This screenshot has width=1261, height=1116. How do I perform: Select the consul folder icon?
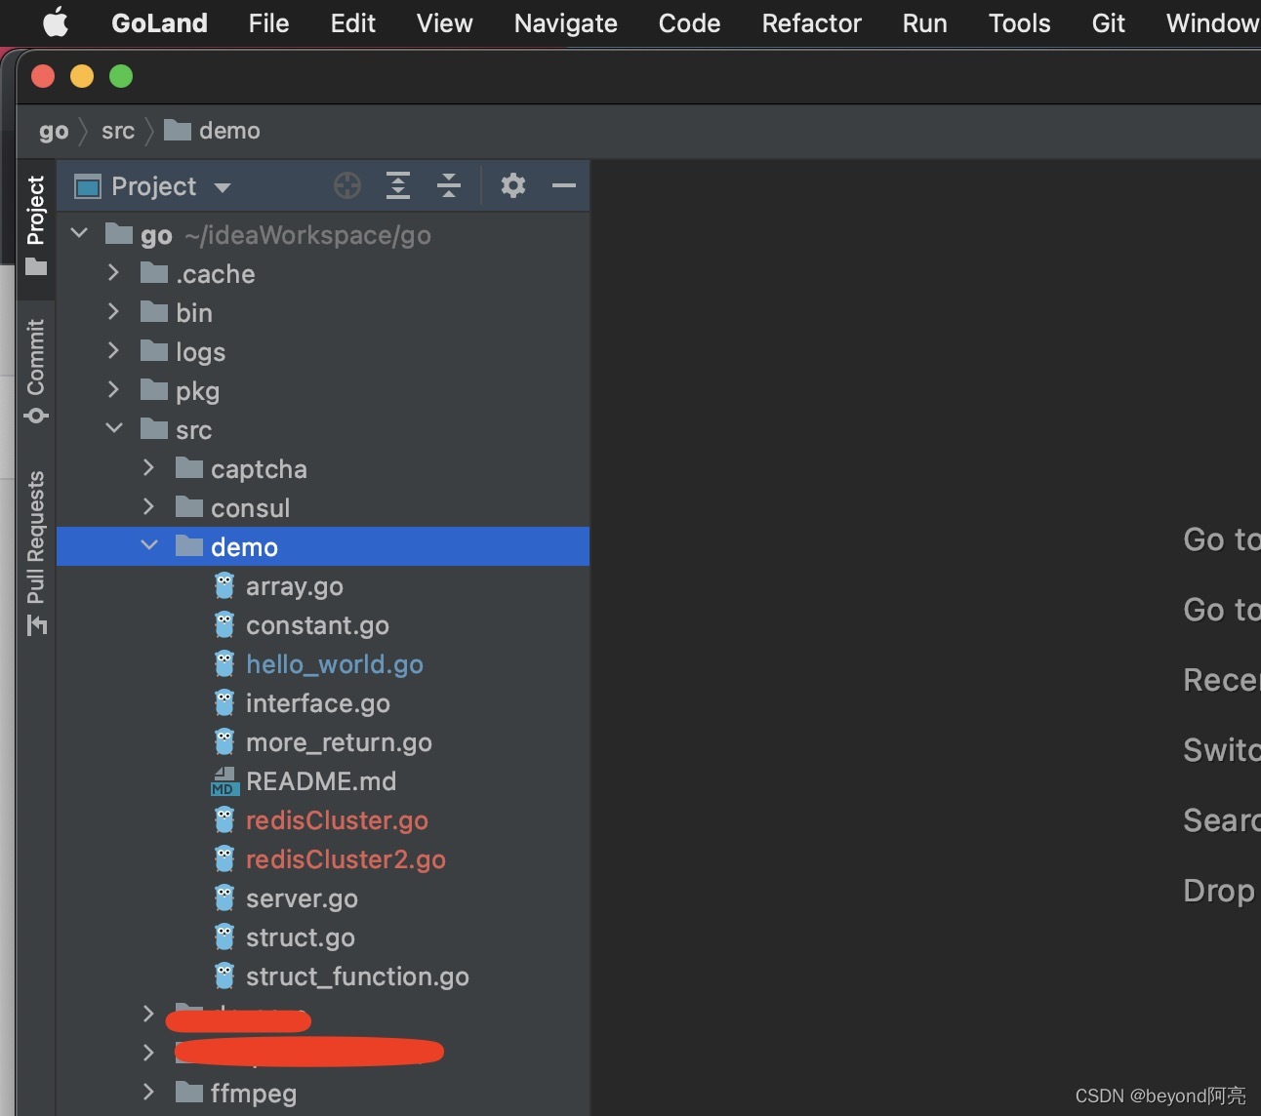[189, 507]
